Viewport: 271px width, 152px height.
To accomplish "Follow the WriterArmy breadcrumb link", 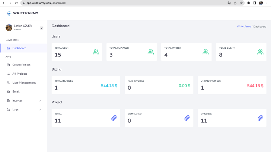I will 244,27.
